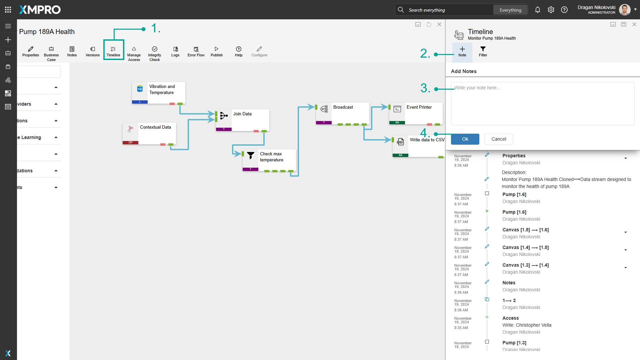Expand Canvas [1.5] to [1.6] entry
640x360 pixels.
[x=625, y=232]
